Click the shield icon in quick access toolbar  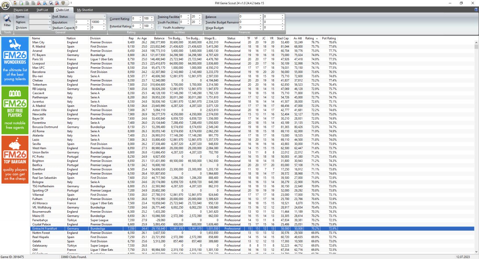[63, 3]
